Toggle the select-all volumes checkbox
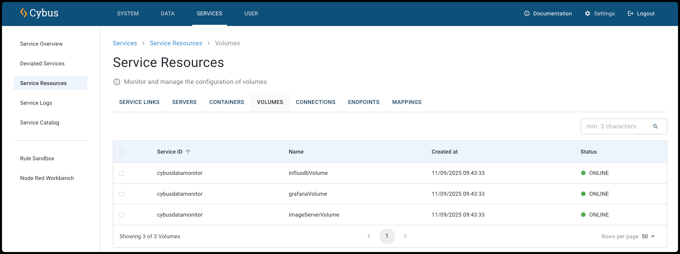680x254 pixels. [x=122, y=152]
